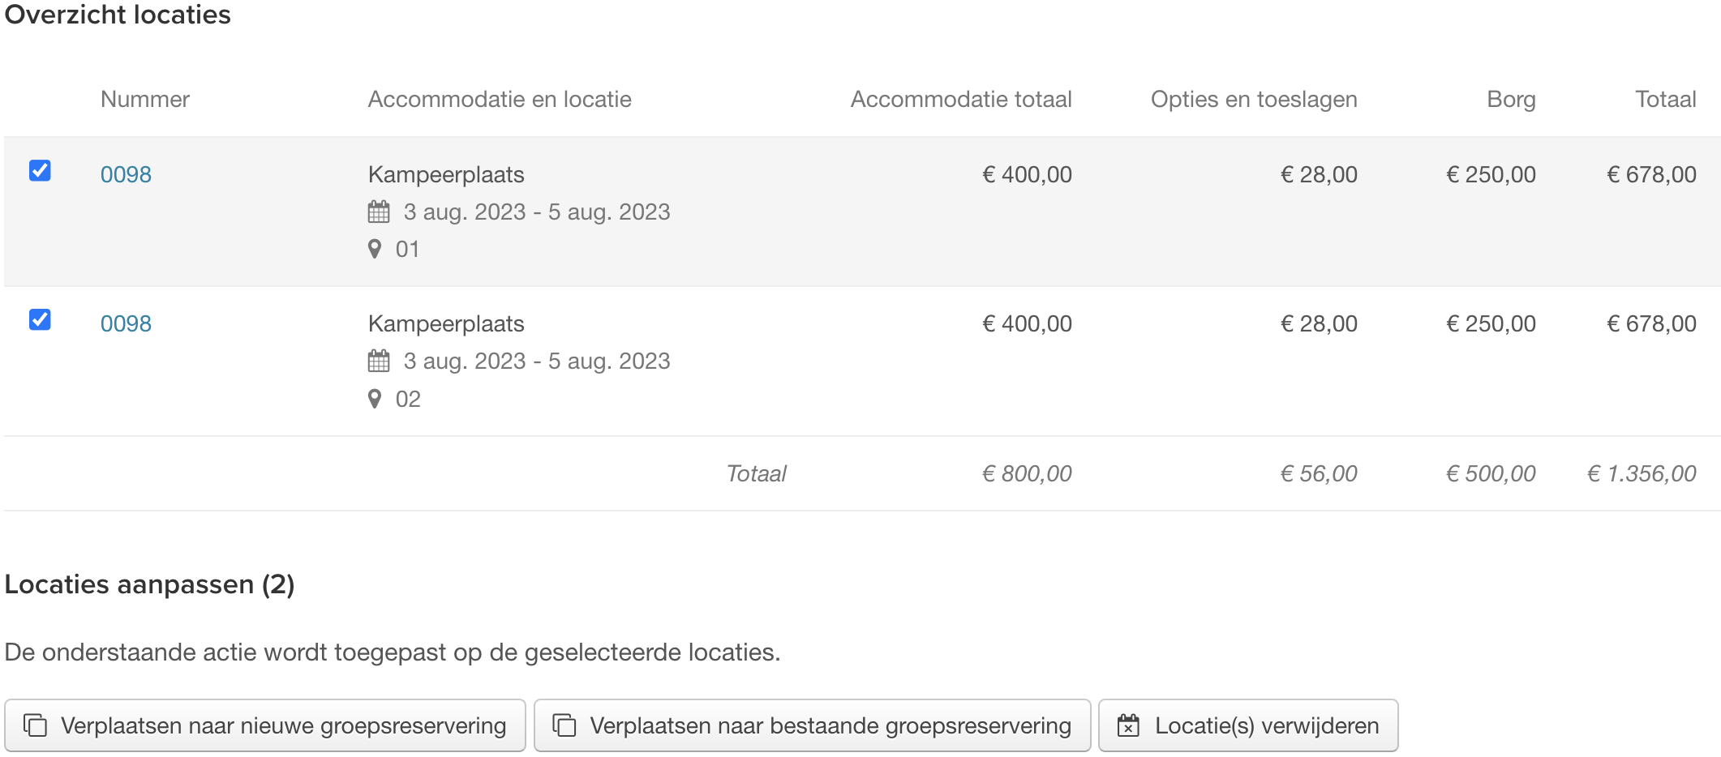Click calendar-delete icon on Locatie(s) verwijderen
The image size is (1721, 757).
[x=1128, y=725]
